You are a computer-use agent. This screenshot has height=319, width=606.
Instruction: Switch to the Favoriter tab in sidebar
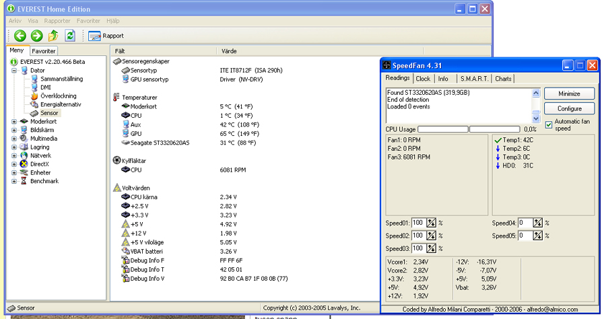(x=44, y=51)
